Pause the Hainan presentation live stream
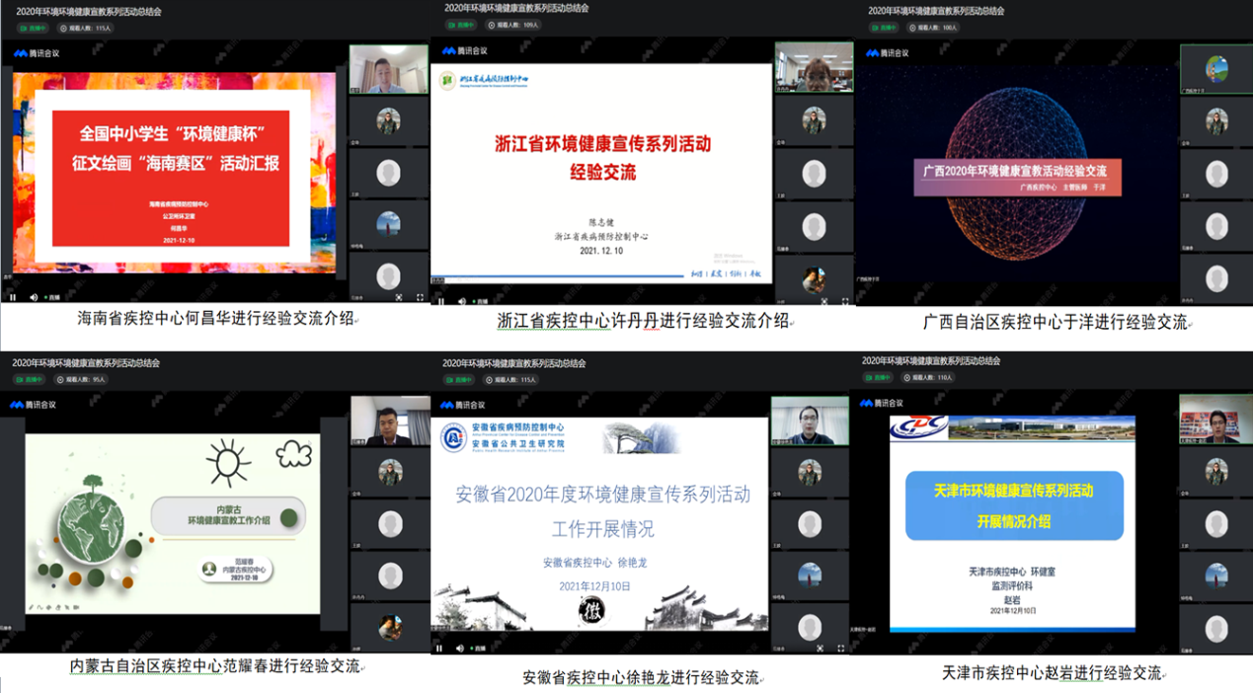This screenshot has height=693, width=1253. (13, 296)
